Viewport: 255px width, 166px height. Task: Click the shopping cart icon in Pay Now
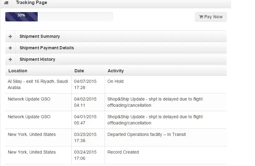201,17
